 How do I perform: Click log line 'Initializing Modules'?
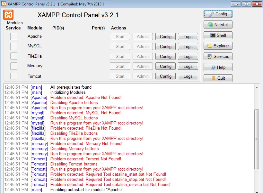click(x=68, y=92)
